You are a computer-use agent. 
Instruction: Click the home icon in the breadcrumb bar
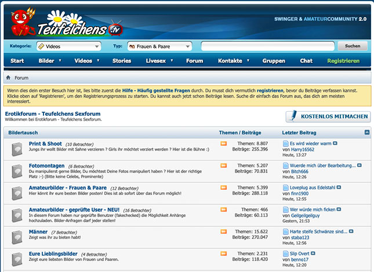[x=8, y=78]
